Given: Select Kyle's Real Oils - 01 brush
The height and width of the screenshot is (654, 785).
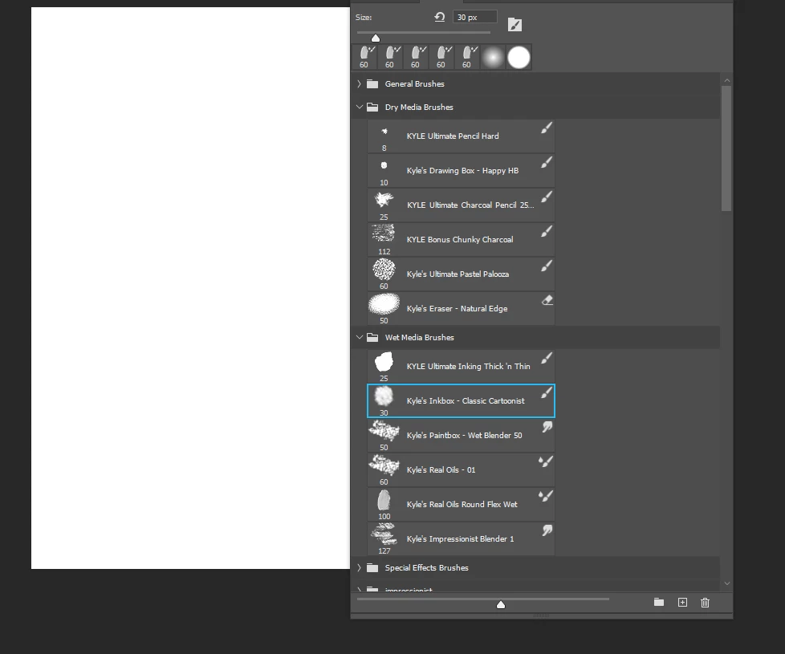Looking at the screenshot, I should click(x=461, y=470).
